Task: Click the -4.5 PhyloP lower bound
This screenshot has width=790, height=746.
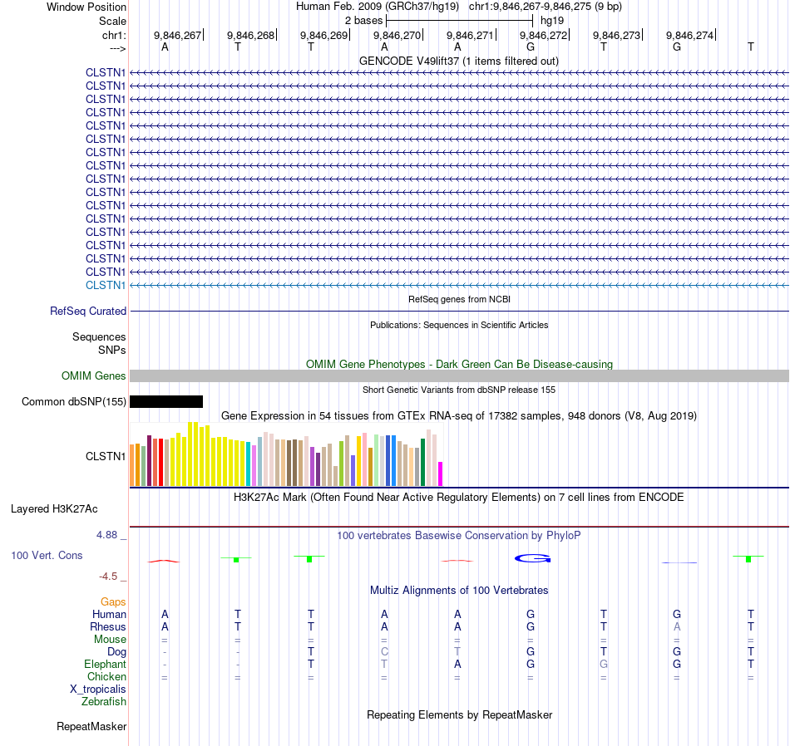Action: (x=108, y=577)
